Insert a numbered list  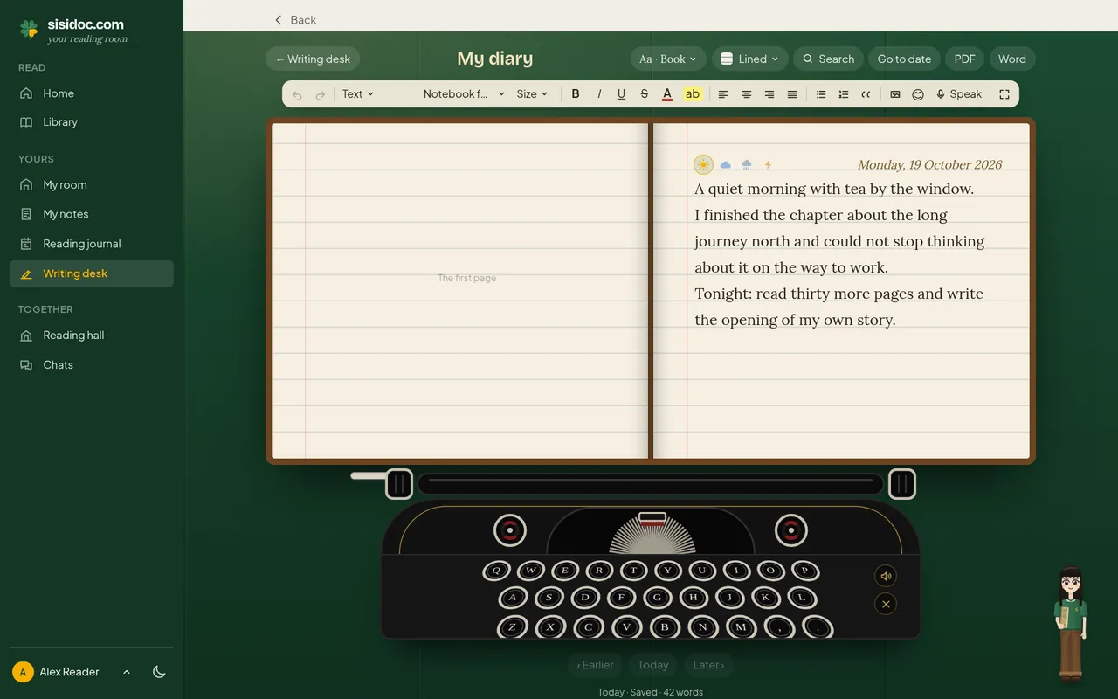coord(843,94)
